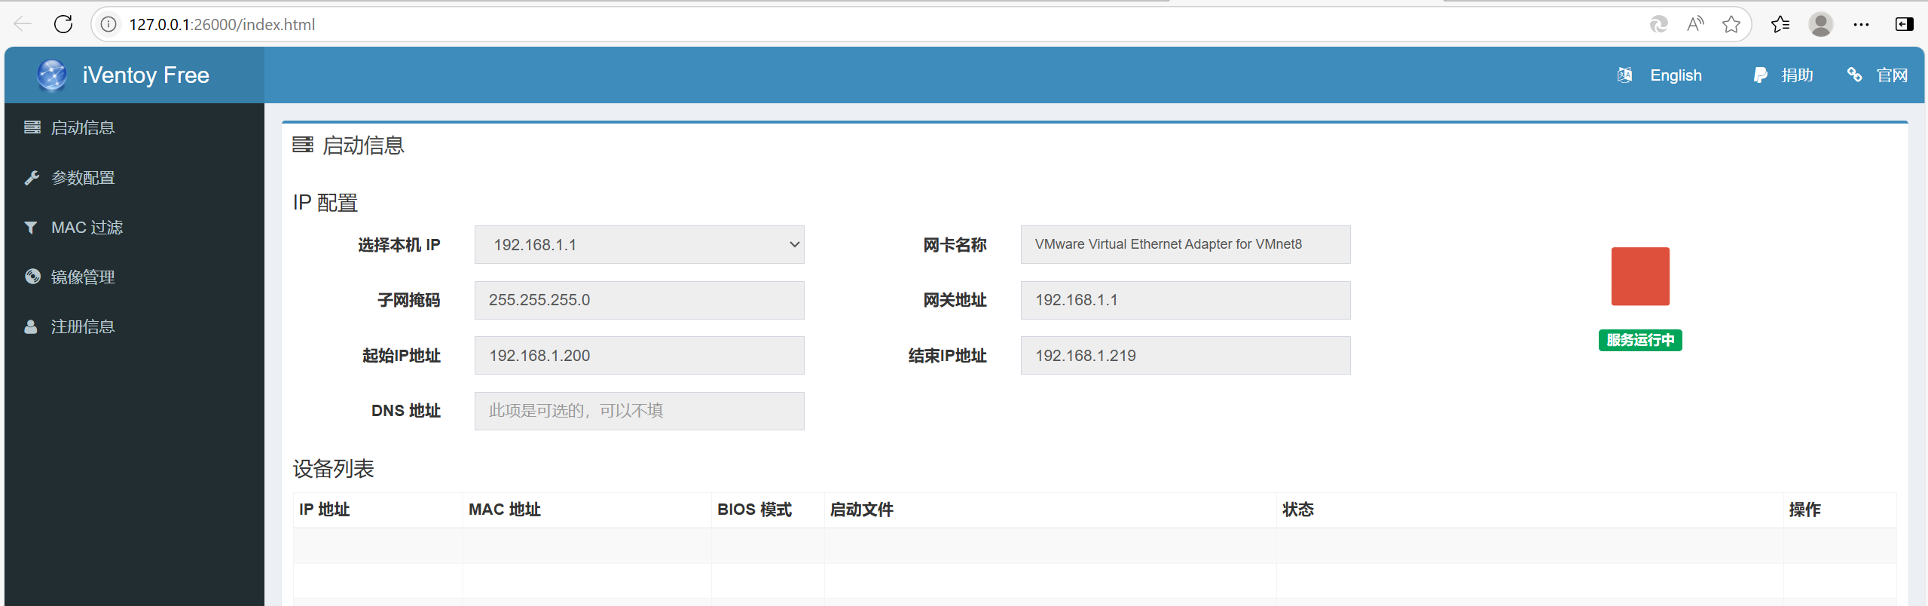The image size is (1928, 606).
Task: Open the 官网 official website link
Action: (x=1892, y=75)
